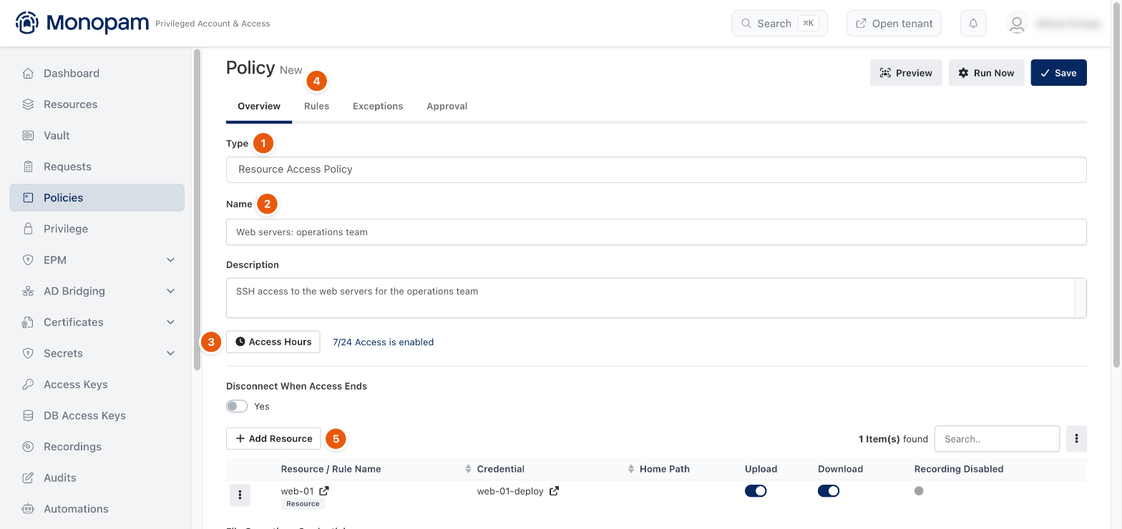The image size is (1122, 529).
Task: Click the policy Name field
Action: pyautogui.click(x=656, y=232)
